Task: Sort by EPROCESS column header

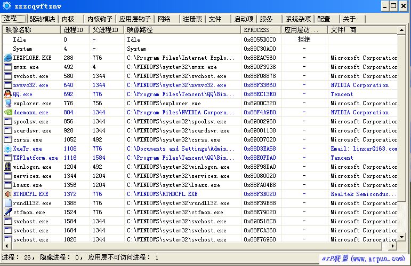Action: pos(261,30)
